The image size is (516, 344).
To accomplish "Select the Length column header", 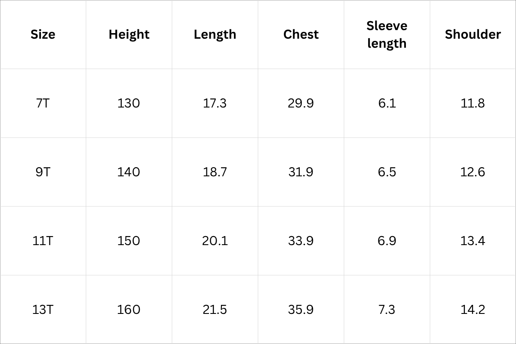I will (x=215, y=34).
